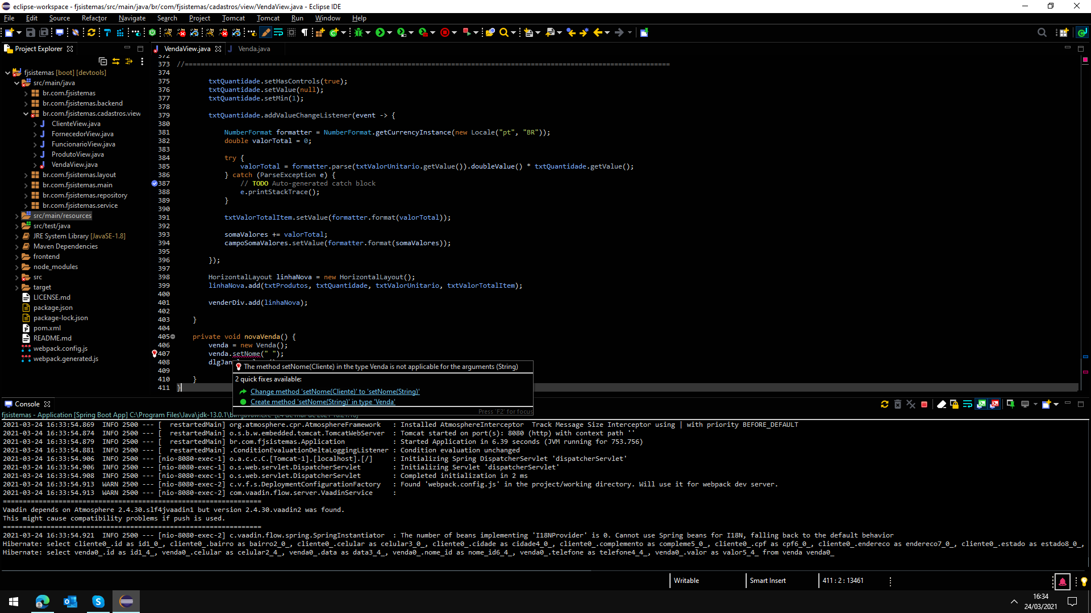
Task: Click 'Create method setNome(String)' quick fix
Action: [x=322, y=402]
